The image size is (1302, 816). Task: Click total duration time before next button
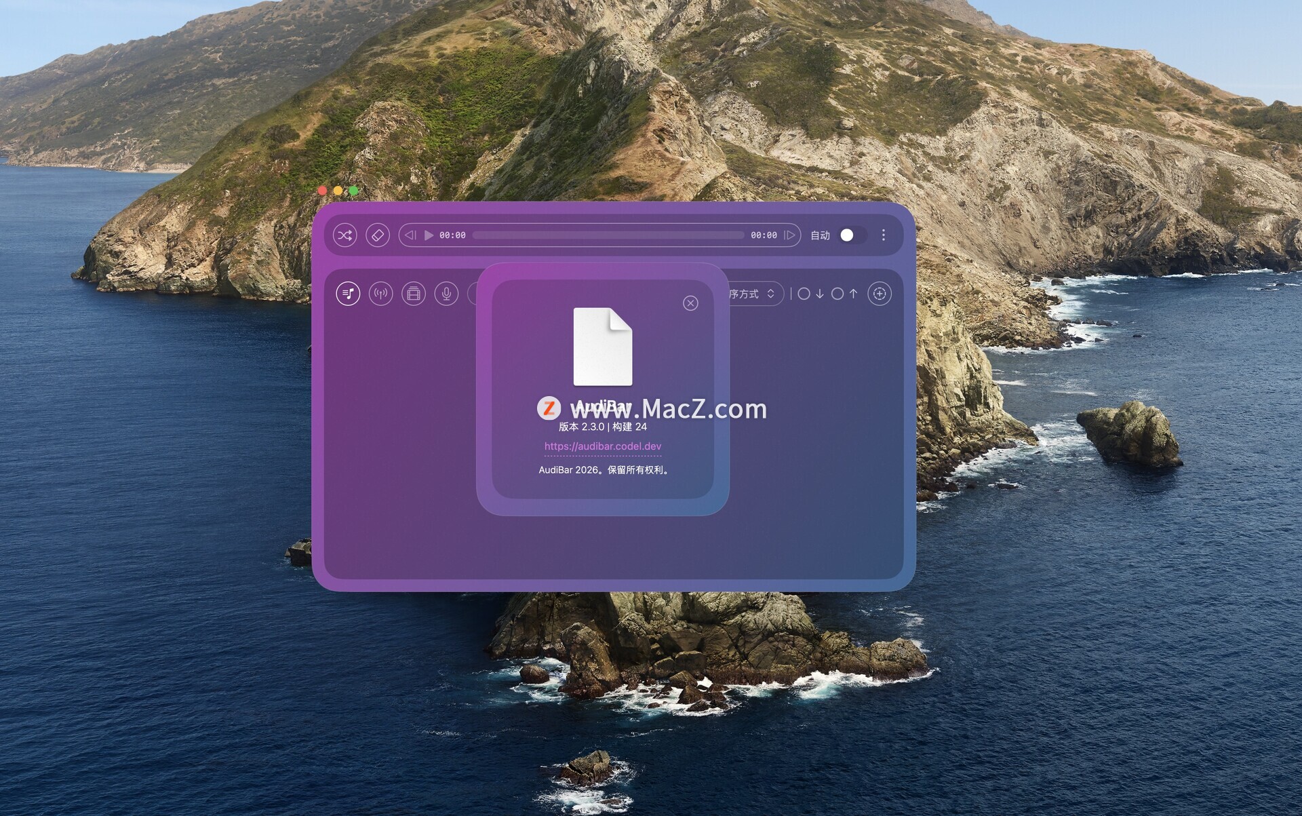click(x=764, y=235)
